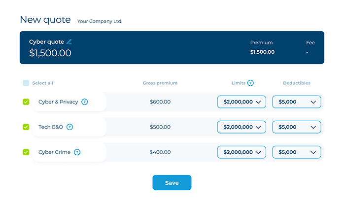Select the Cyber & Privacy coverage label
The image size is (344, 206).
(58, 102)
